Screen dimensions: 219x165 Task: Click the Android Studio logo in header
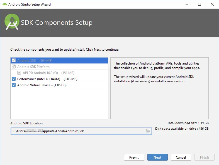[x=12, y=22]
